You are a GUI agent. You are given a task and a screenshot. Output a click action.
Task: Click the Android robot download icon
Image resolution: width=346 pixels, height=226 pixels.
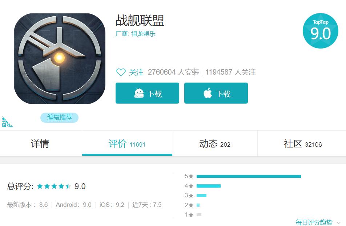coord(139,93)
